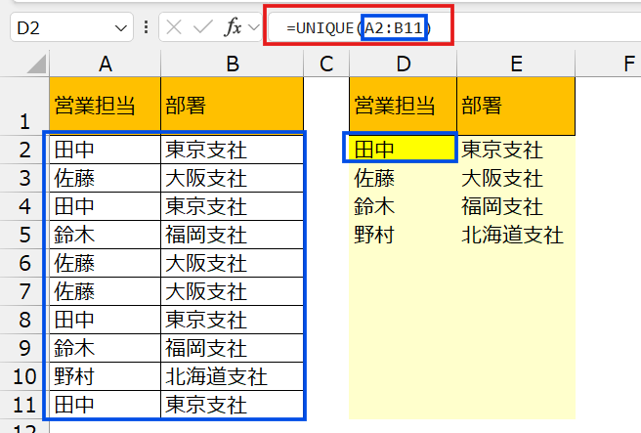The width and height of the screenshot is (641, 433).
Task: Select column B header
Action: coord(233,65)
